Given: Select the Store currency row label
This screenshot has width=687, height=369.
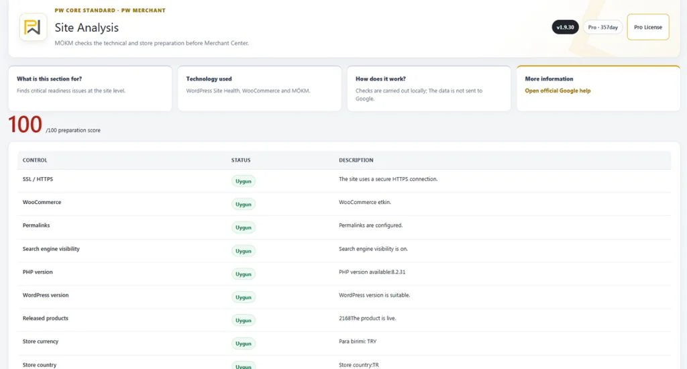Looking at the screenshot, I should point(40,341).
